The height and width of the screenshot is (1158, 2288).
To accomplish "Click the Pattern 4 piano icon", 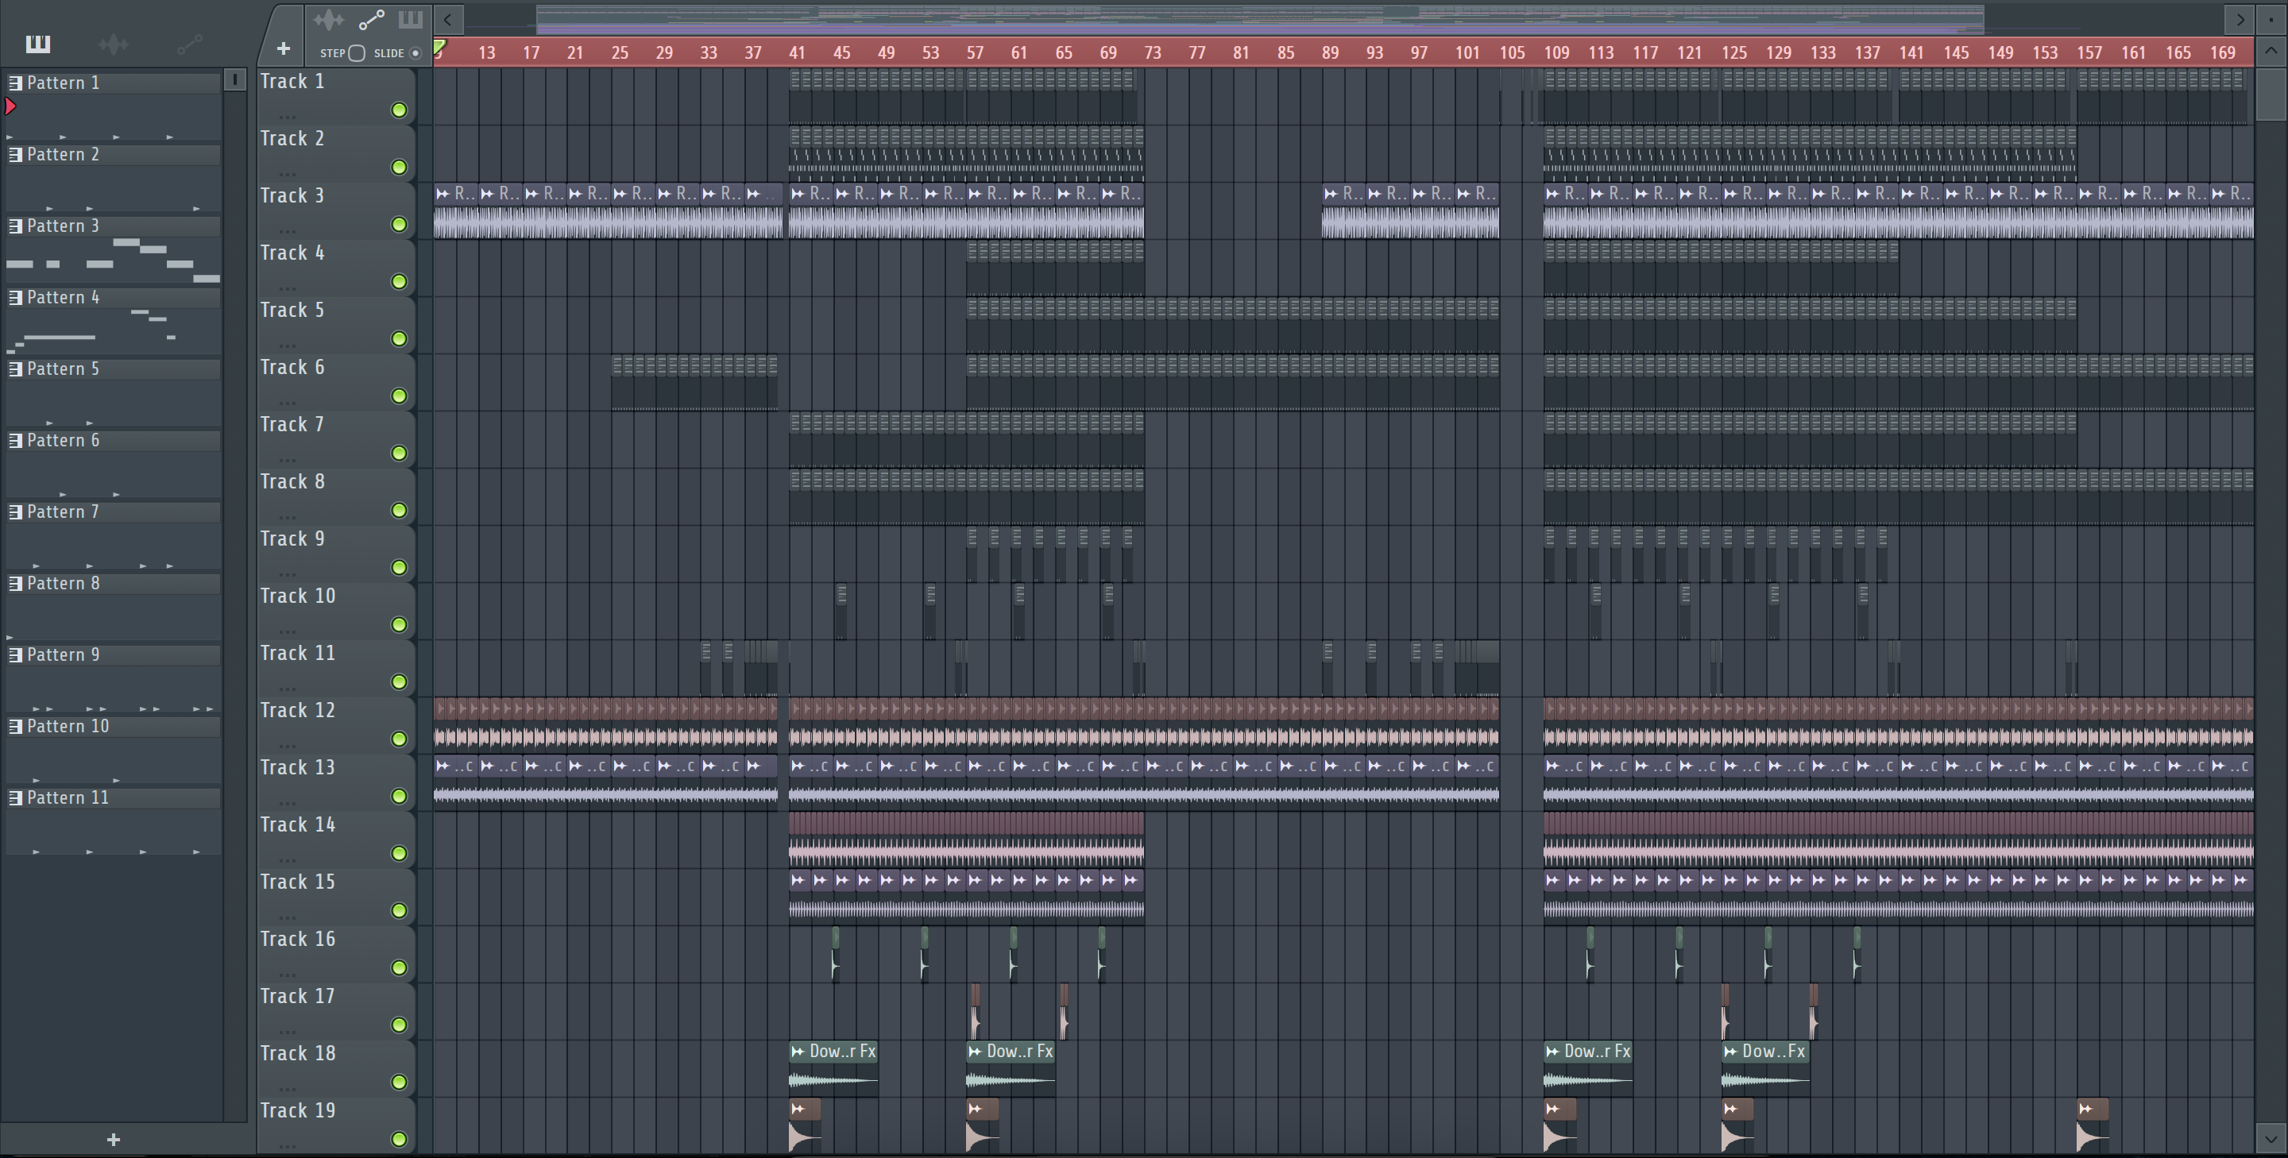I will (15, 298).
